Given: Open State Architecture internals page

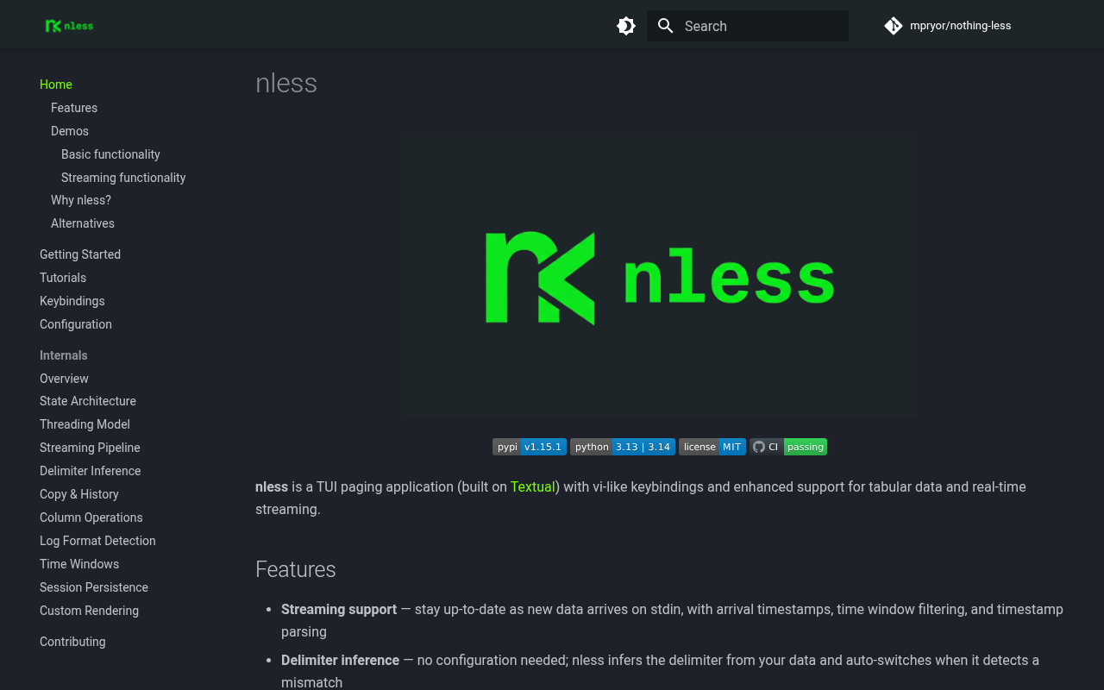Looking at the screenshot, I should 88,401.
